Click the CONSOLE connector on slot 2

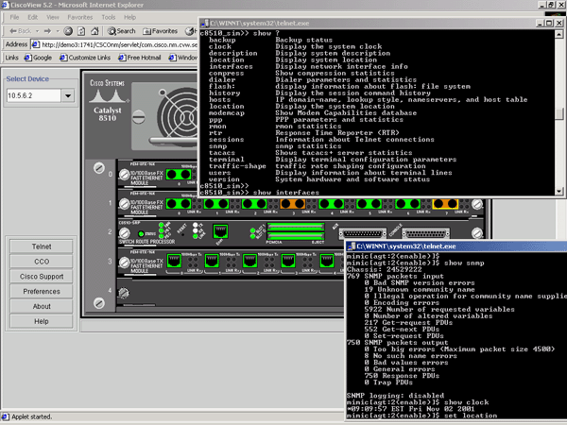[x=426, y=234]
